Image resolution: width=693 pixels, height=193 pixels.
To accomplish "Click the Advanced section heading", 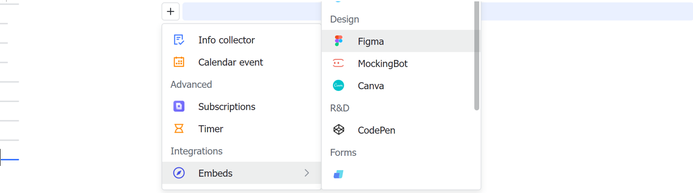I will (191, 85).
